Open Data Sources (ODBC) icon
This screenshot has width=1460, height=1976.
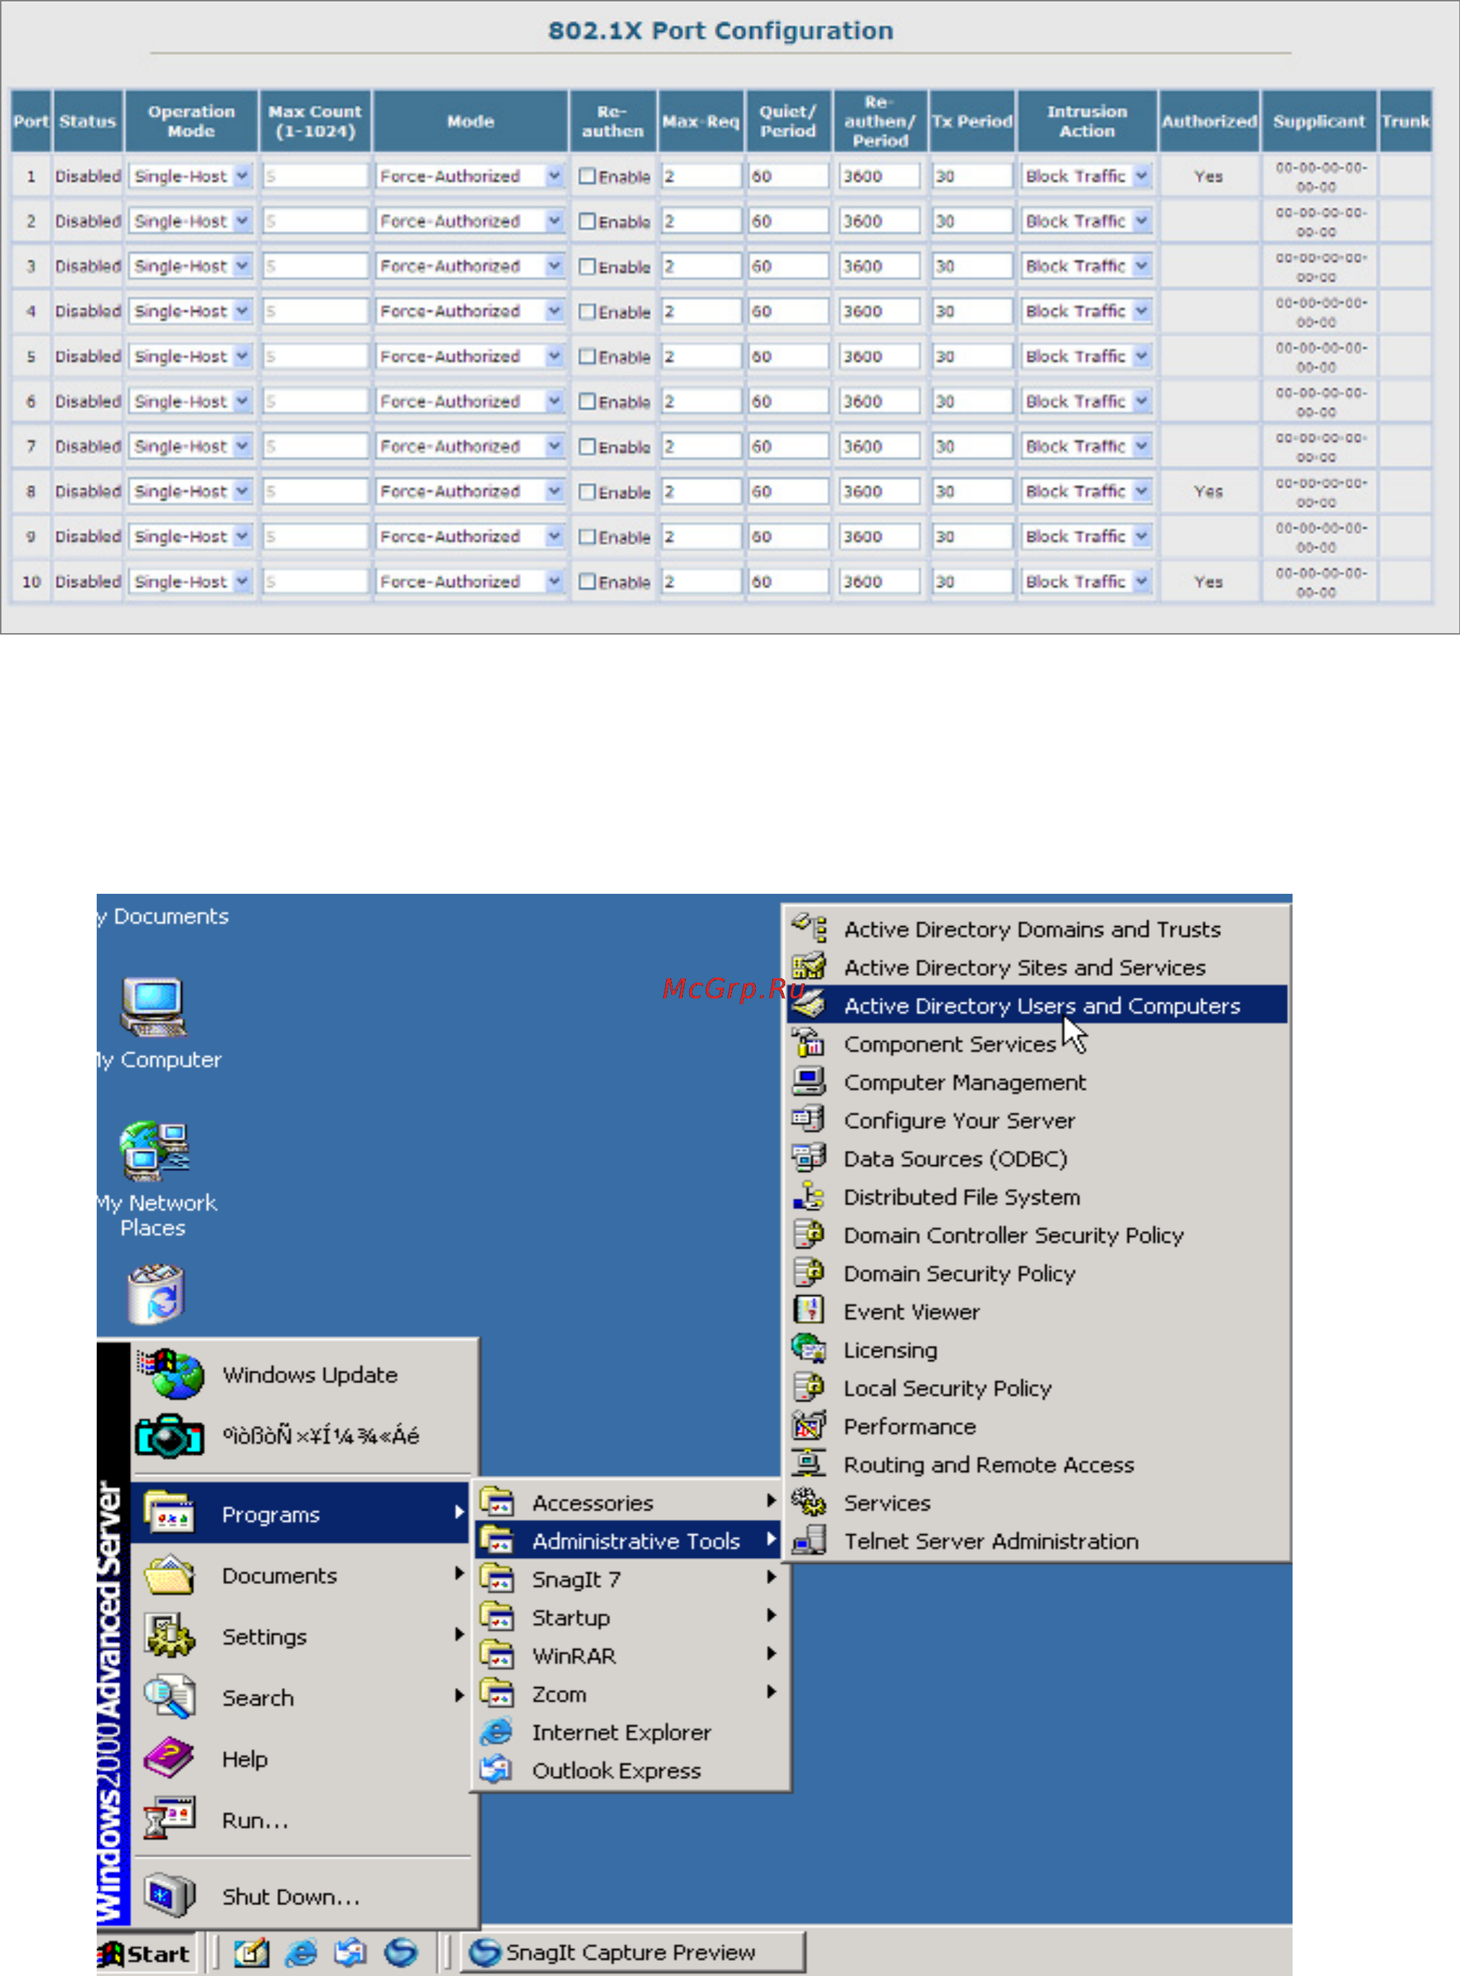808,1157
